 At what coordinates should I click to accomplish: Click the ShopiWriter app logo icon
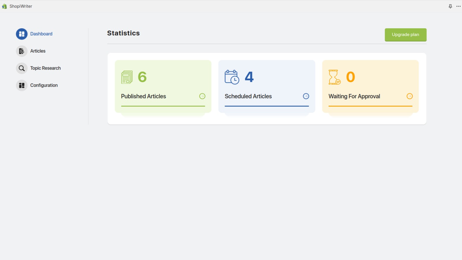pos(4,6)
